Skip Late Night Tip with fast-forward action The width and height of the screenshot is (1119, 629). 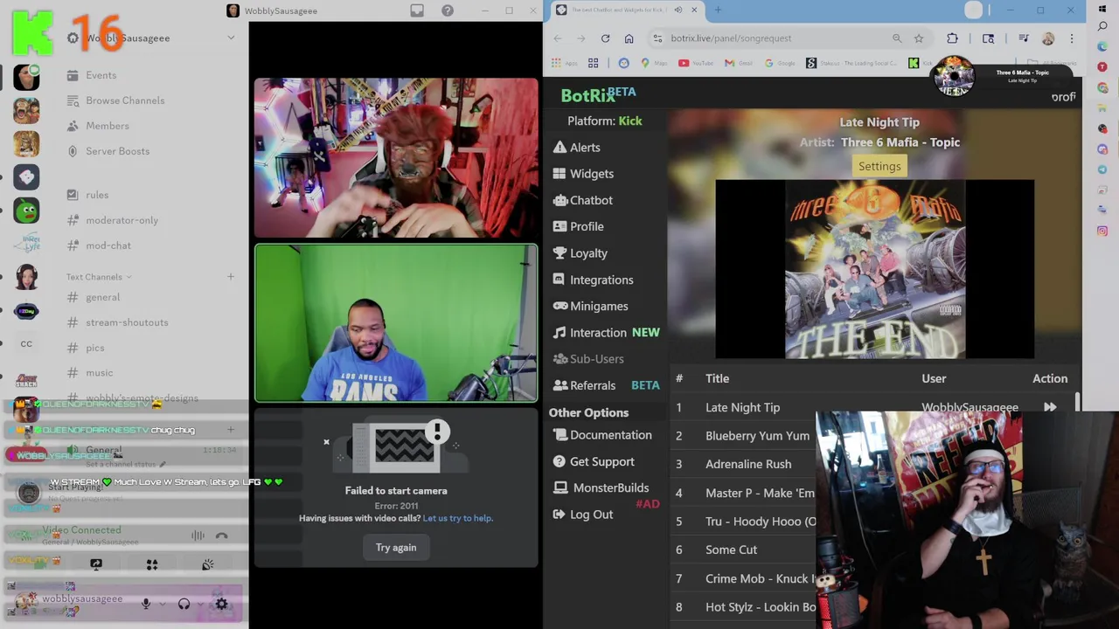[1050, 407]
